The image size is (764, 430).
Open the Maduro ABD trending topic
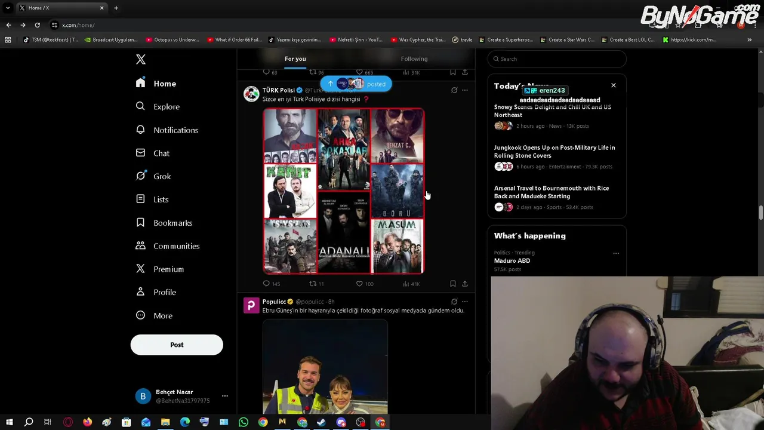tap(512, 260)
